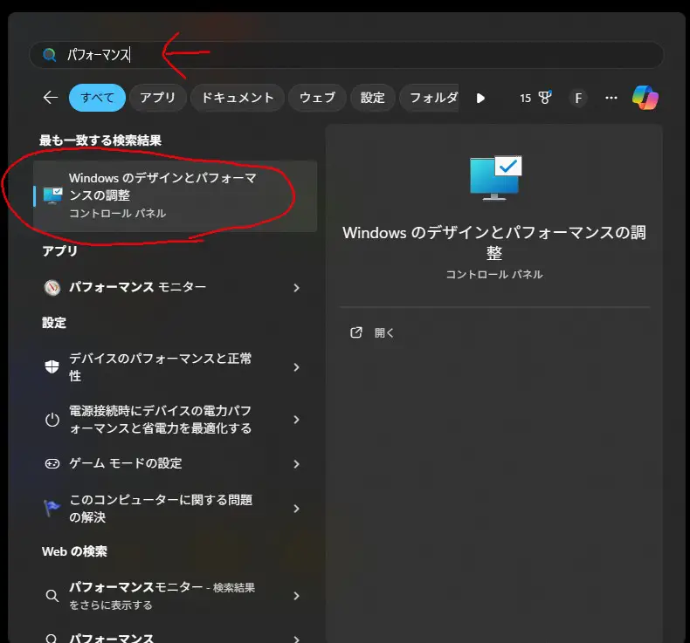Click 開く to open the control panel item
The height and width of the screenshot is (643, 690).
[384, 333]
